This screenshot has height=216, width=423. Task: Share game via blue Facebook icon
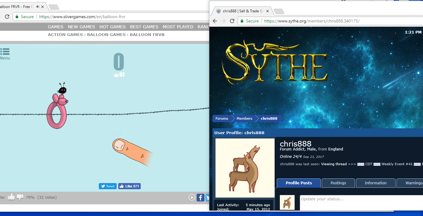pyautogui.click(x=200, y=198)
